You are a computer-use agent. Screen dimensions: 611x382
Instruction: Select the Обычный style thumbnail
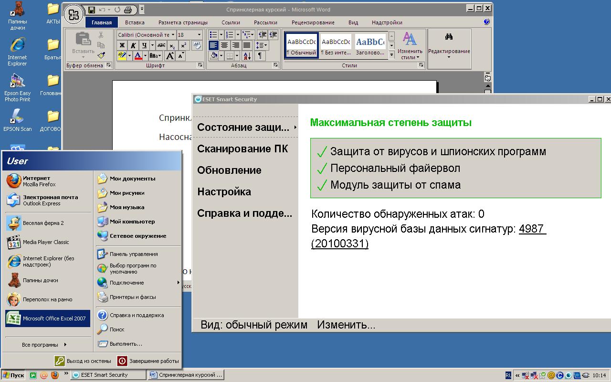coord(301,45)
